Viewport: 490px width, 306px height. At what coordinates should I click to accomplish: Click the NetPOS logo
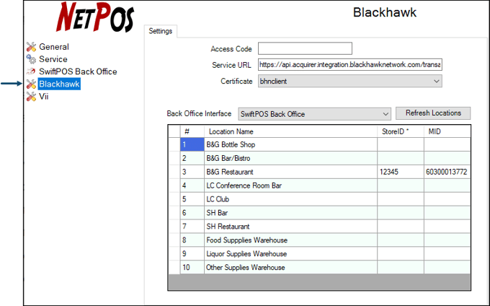(x=95, y=17)
